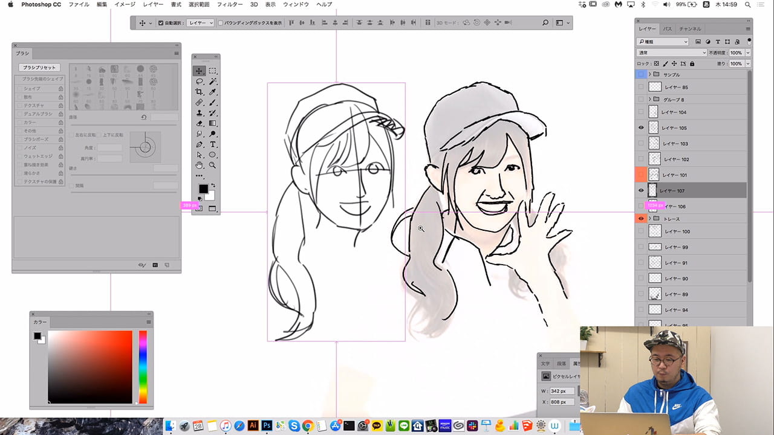The width and height of the screenshot is (774, 435).
Task: Select the Path Selection arrow tool
Action: pos(199,155)
